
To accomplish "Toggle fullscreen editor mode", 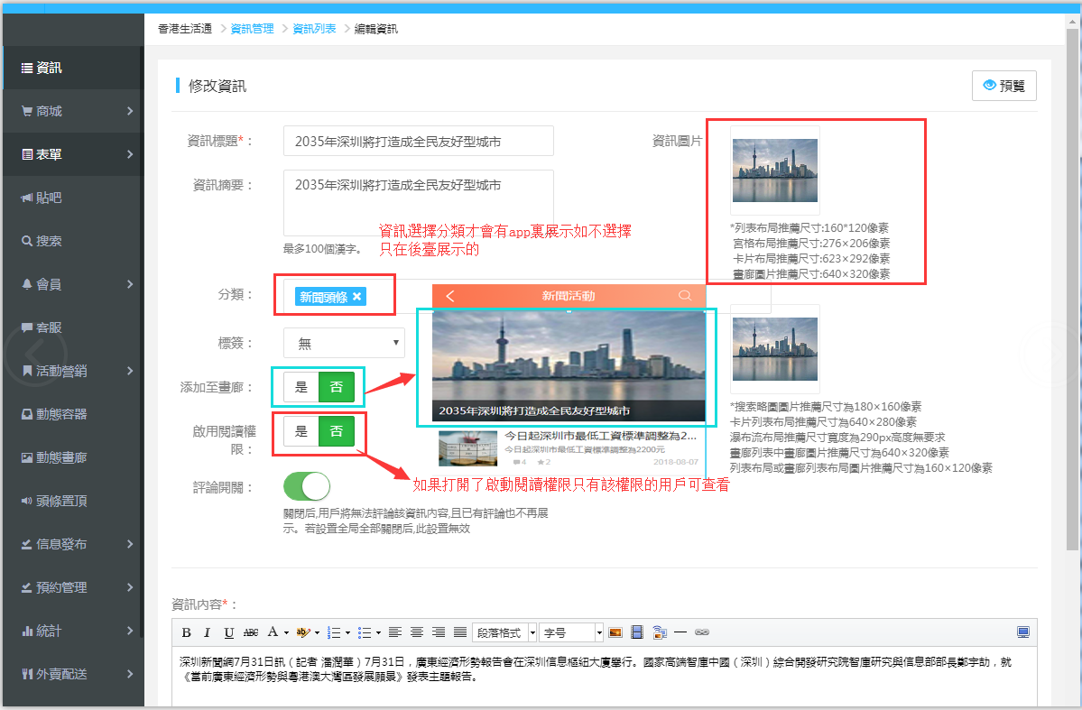I will click(1023, 632).
